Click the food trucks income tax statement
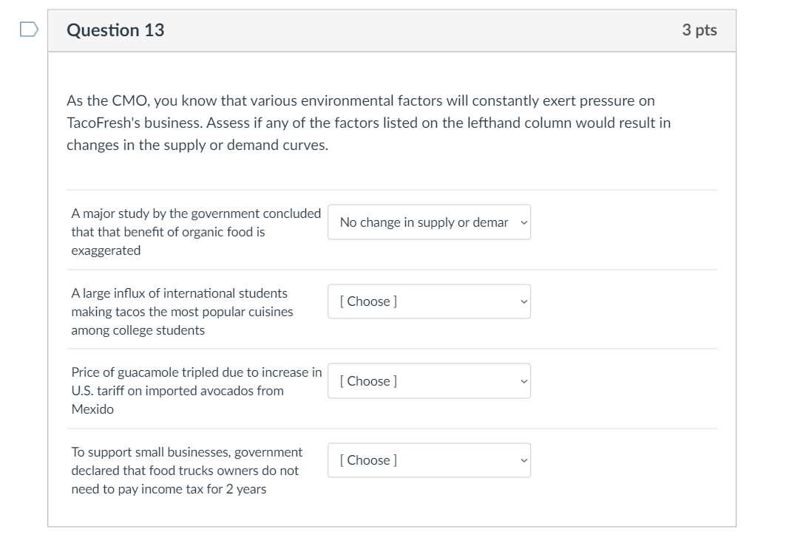 (x=186, y=471)
